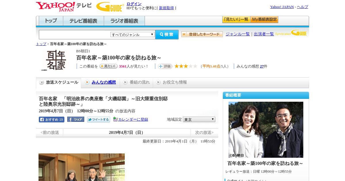Open the ラジオ番組表 navigation tab
This screenshot has height=181, width=345.
coord(124,21)
